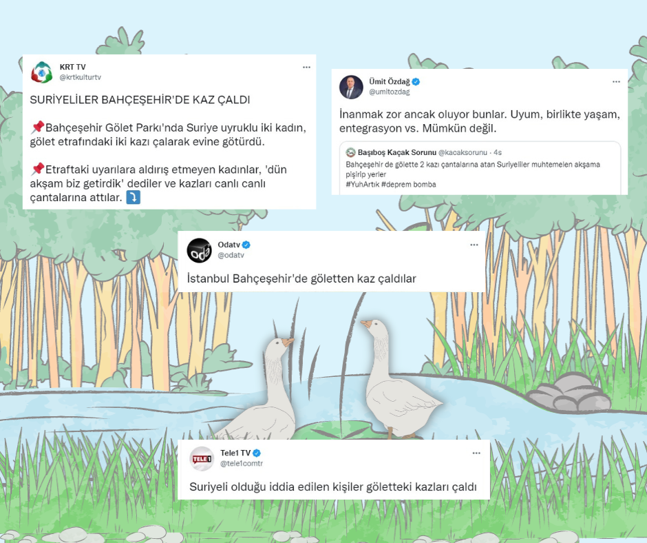The width and height of the screenshot is (647, 543).
Task: Click Başıboş Kaçak Sorunu small avatar
Action: point(350,152)
